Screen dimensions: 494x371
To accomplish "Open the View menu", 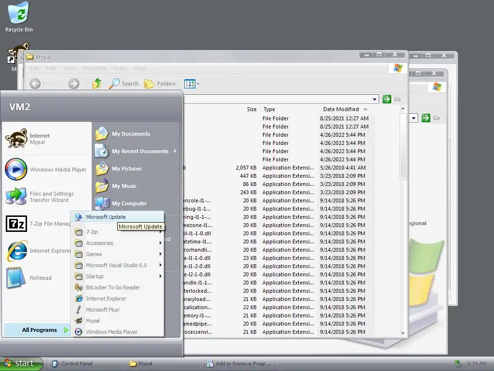I will point(69,68).
